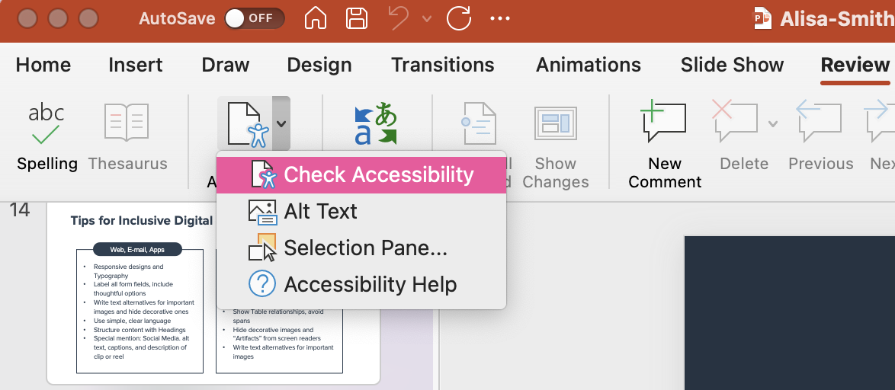Click the Spelling check icon
Screen dimensions: 895x390
[47, 124]
